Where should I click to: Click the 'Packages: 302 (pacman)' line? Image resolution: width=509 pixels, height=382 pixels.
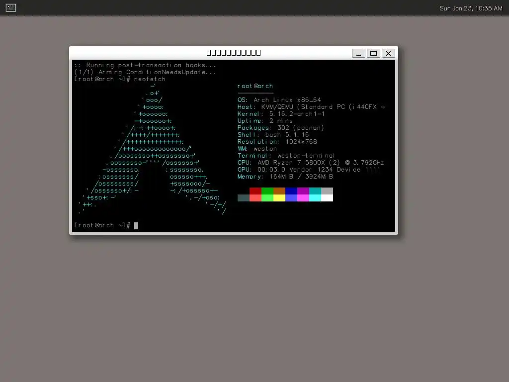281,128
